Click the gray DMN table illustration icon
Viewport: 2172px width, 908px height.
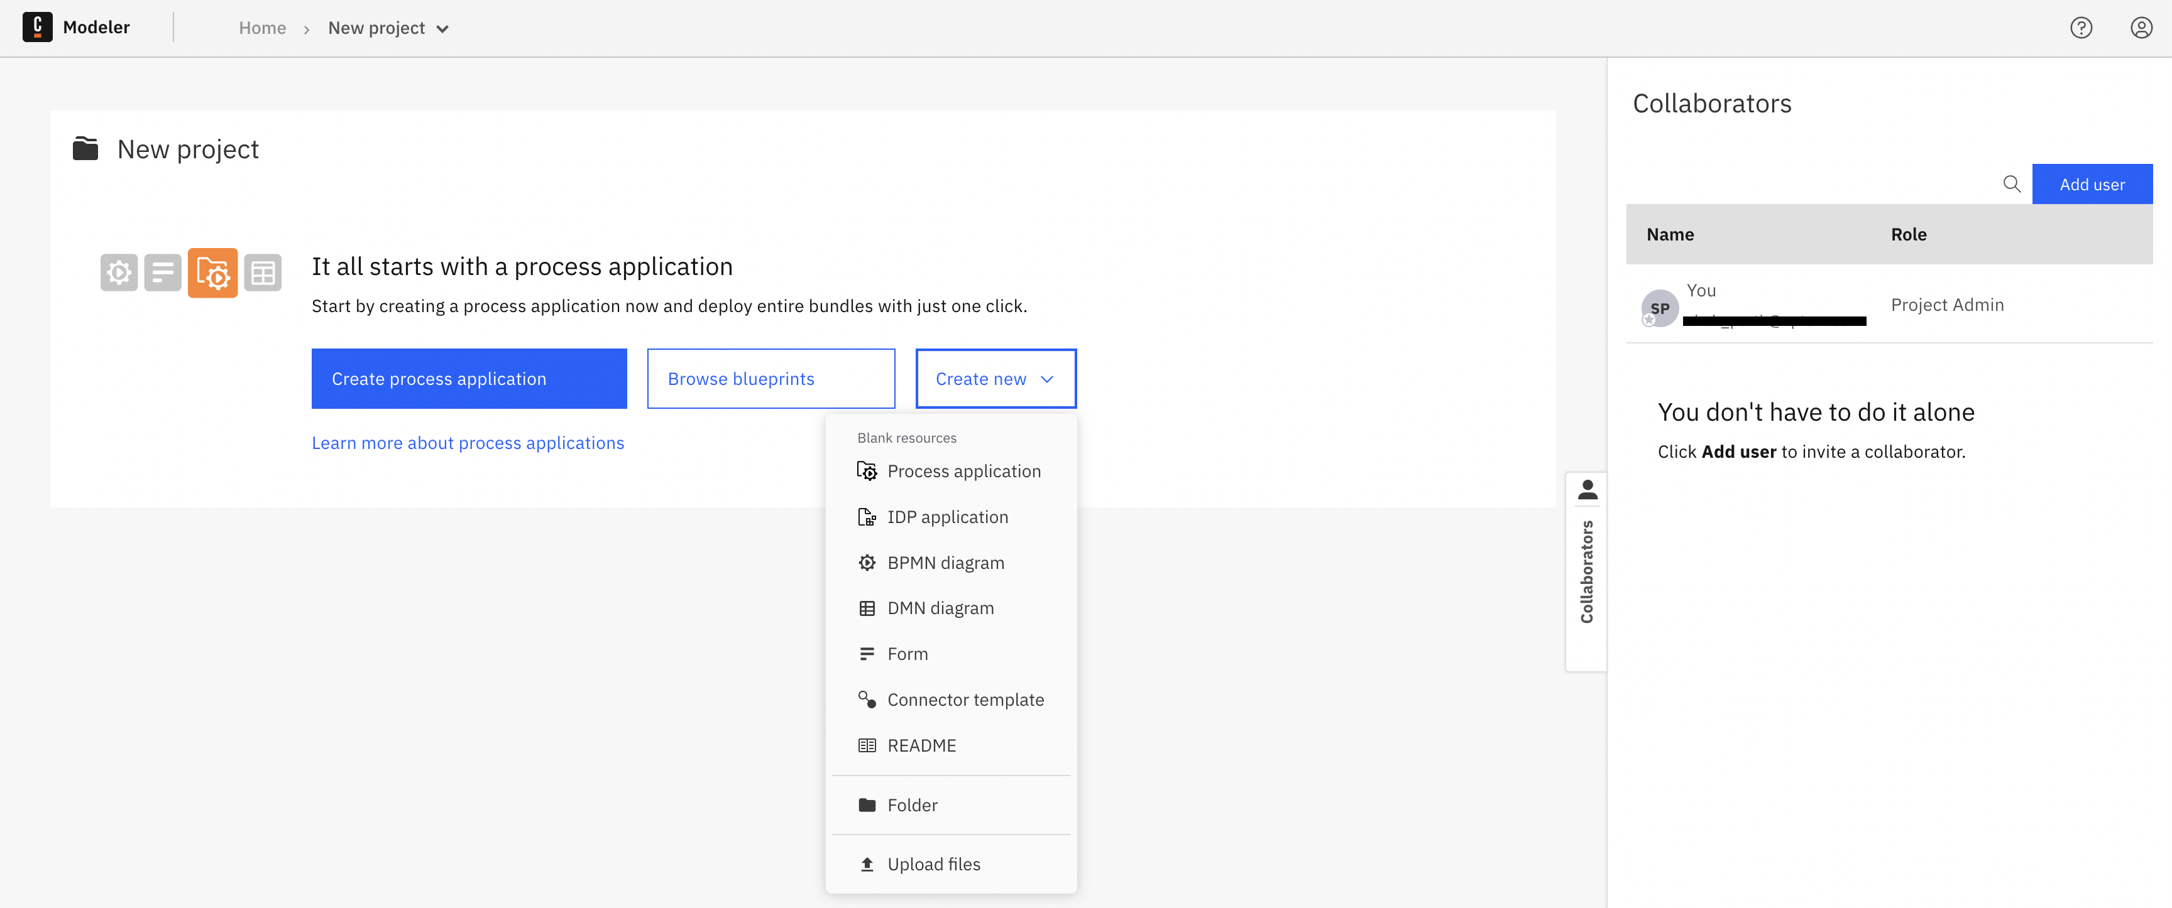point(263,273)
